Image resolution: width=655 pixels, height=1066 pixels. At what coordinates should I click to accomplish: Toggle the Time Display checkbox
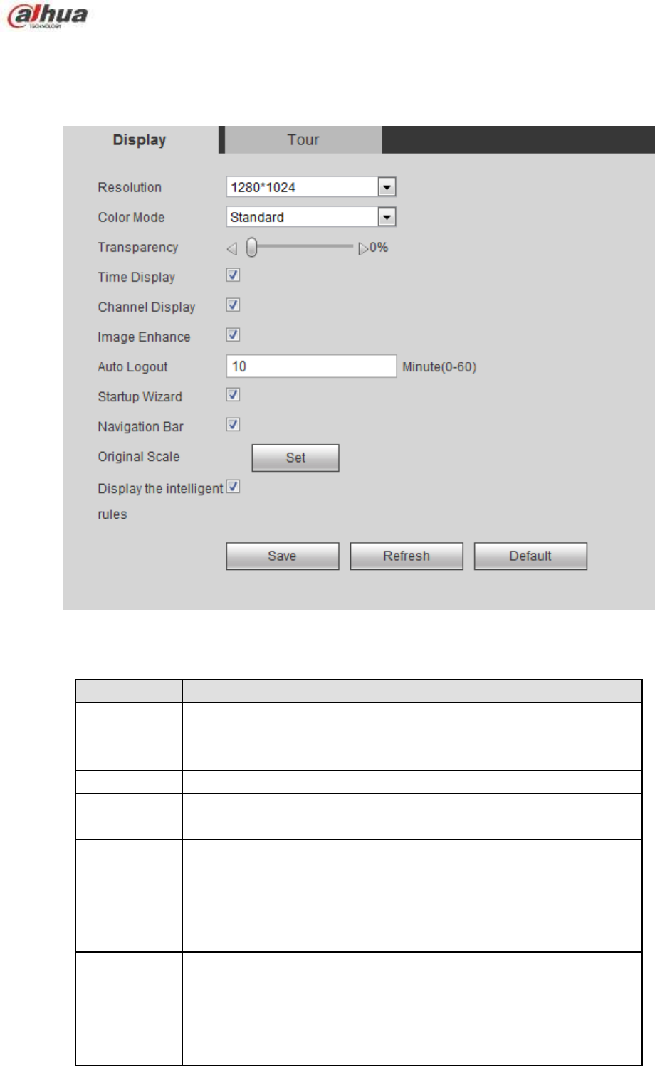233,275
